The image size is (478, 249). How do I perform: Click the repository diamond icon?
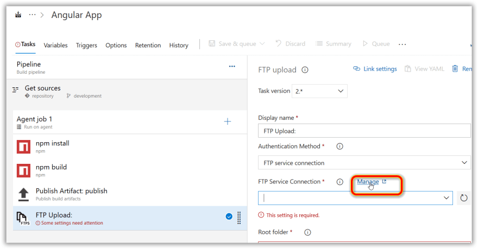pyautogui.click(x=28, y=96)
